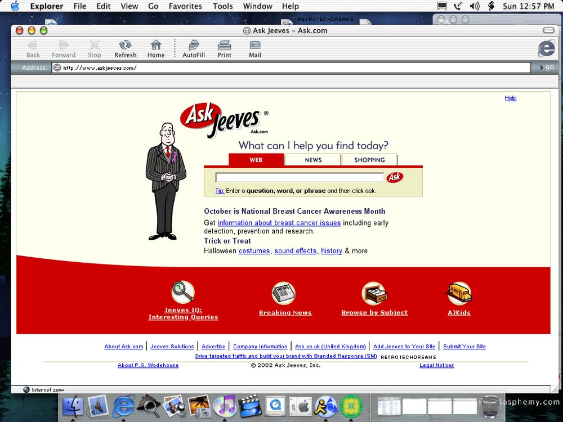Click the Browse by Subject file drawer icon
563x422 pixels.
(374, 293)
